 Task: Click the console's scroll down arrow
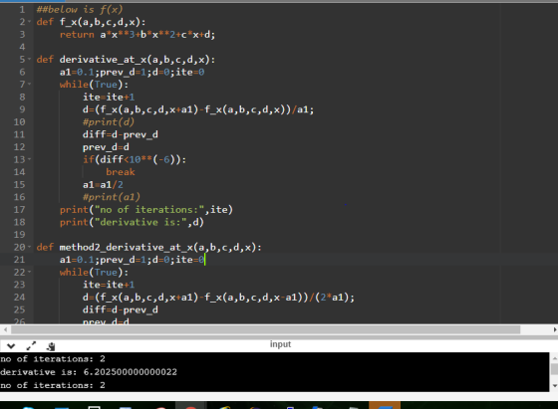coord(554,386)
